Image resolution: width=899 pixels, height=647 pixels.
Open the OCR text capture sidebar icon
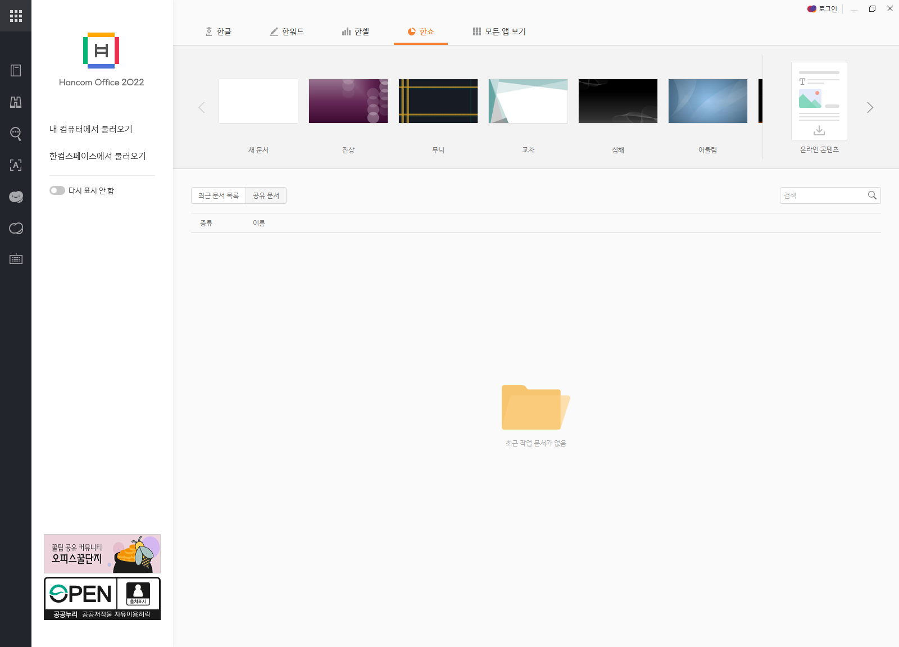coord(16,165)
